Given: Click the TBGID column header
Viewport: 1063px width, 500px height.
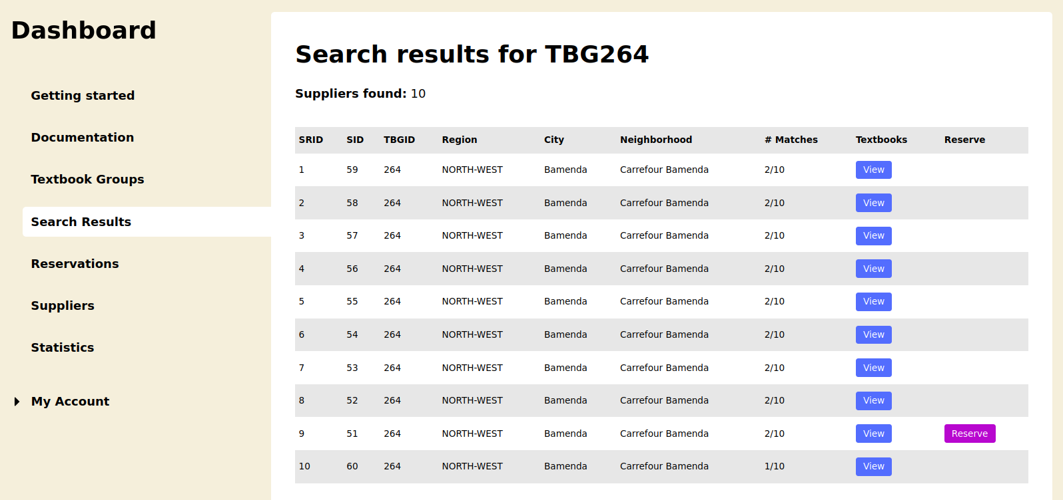Looking at the screenshot, I should tap(399, 140).
